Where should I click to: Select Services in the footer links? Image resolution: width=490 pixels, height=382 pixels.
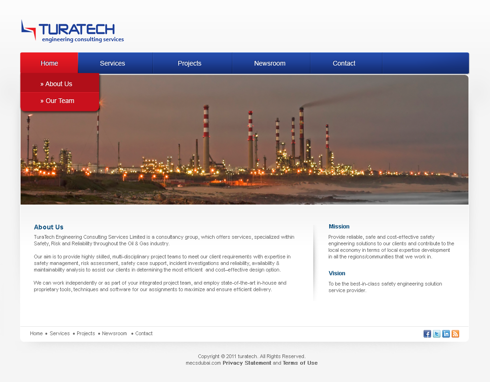(59, 333)
